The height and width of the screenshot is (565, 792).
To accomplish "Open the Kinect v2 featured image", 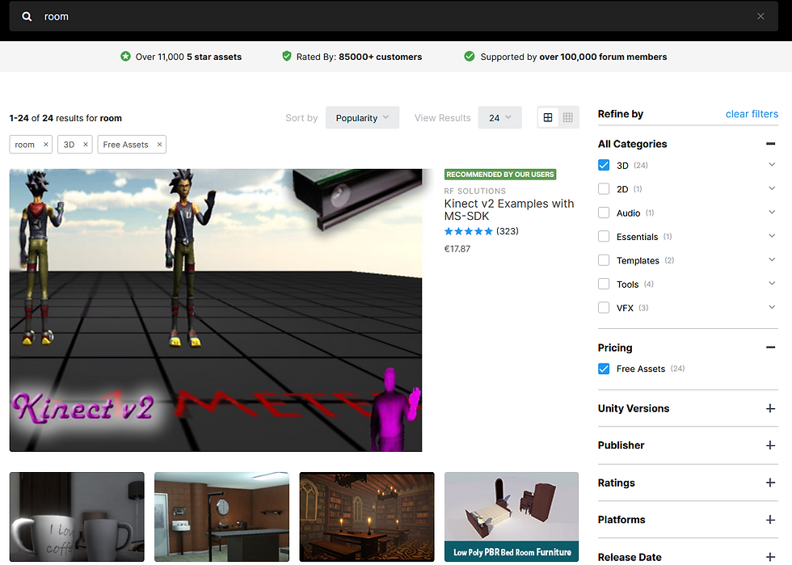I will click(216, 310).
